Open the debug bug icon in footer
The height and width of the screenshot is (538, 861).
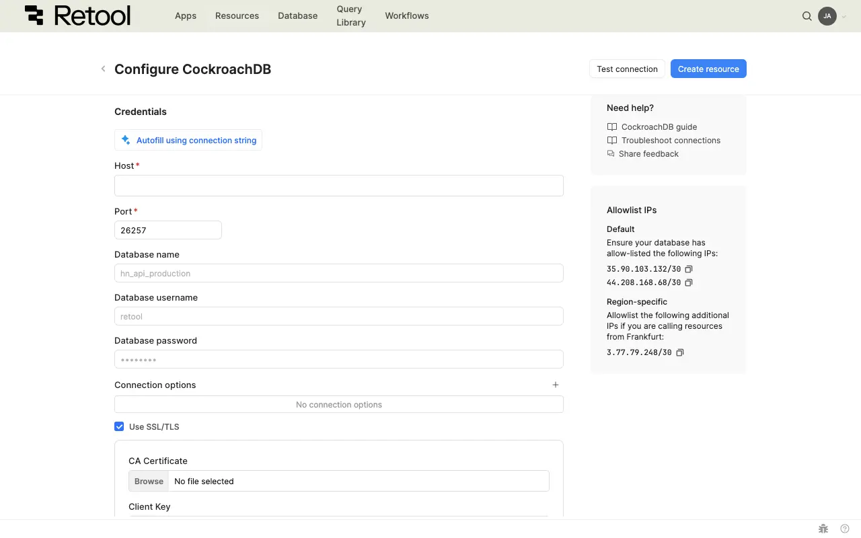tap(823, 529)
